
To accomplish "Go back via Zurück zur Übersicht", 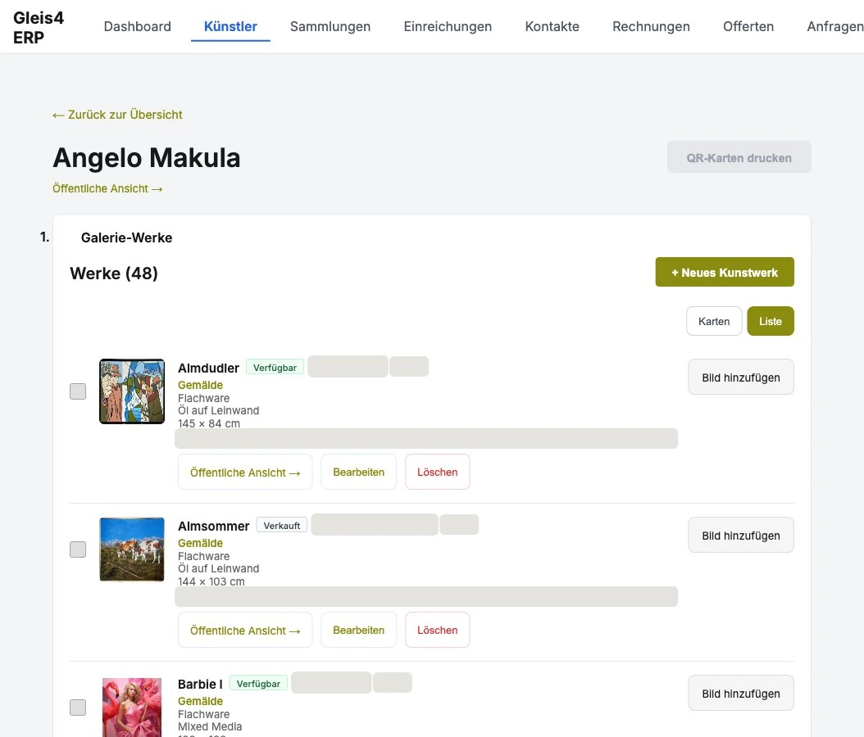I will (117, 115).
